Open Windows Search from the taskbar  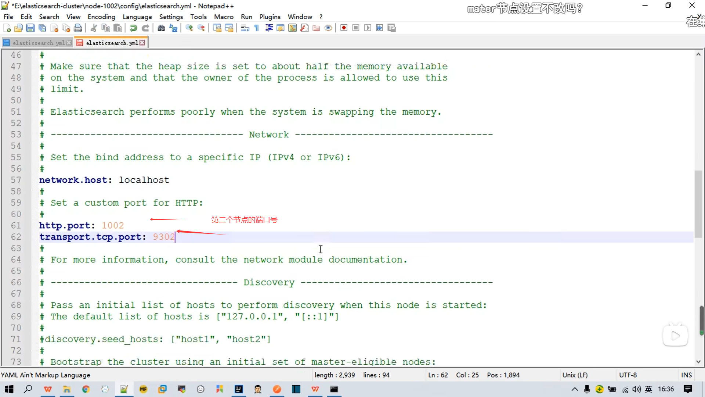[28, 389]
